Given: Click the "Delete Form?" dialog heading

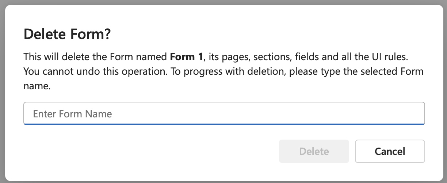Looking at the screenshot, I should (x=67, y=35).
